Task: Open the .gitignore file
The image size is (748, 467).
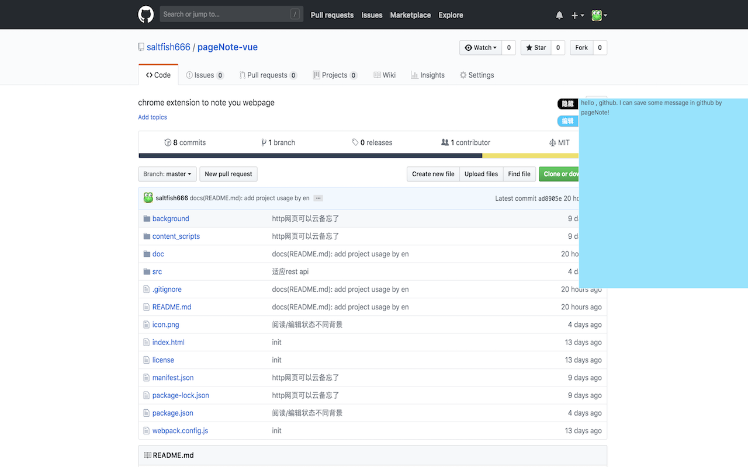Action: [x=167, y=290]
